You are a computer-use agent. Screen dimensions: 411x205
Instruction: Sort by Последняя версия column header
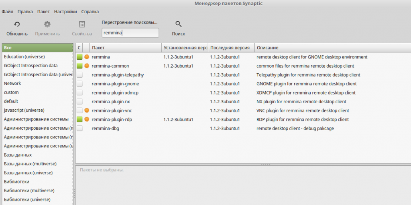pyautogui.click(x=232, y=48)
